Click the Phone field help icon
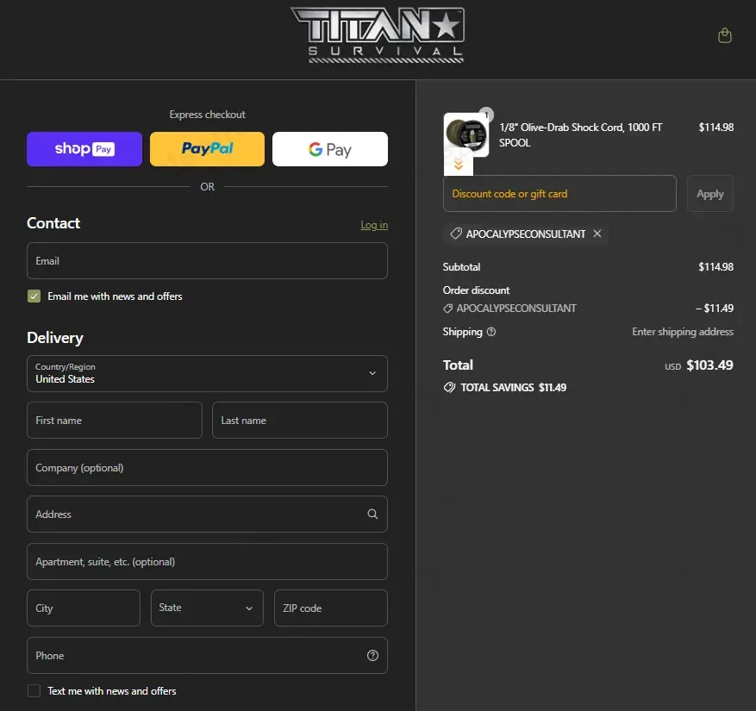This screenshot has width=756, height=711. [x=372, y=655]
